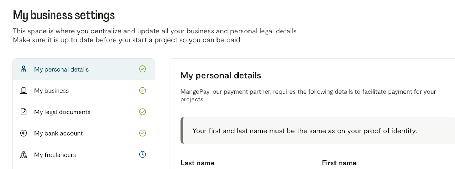Viewport: 455px width, 169px height.
Task: Click the Last name field label
Action: click(197, 163)
